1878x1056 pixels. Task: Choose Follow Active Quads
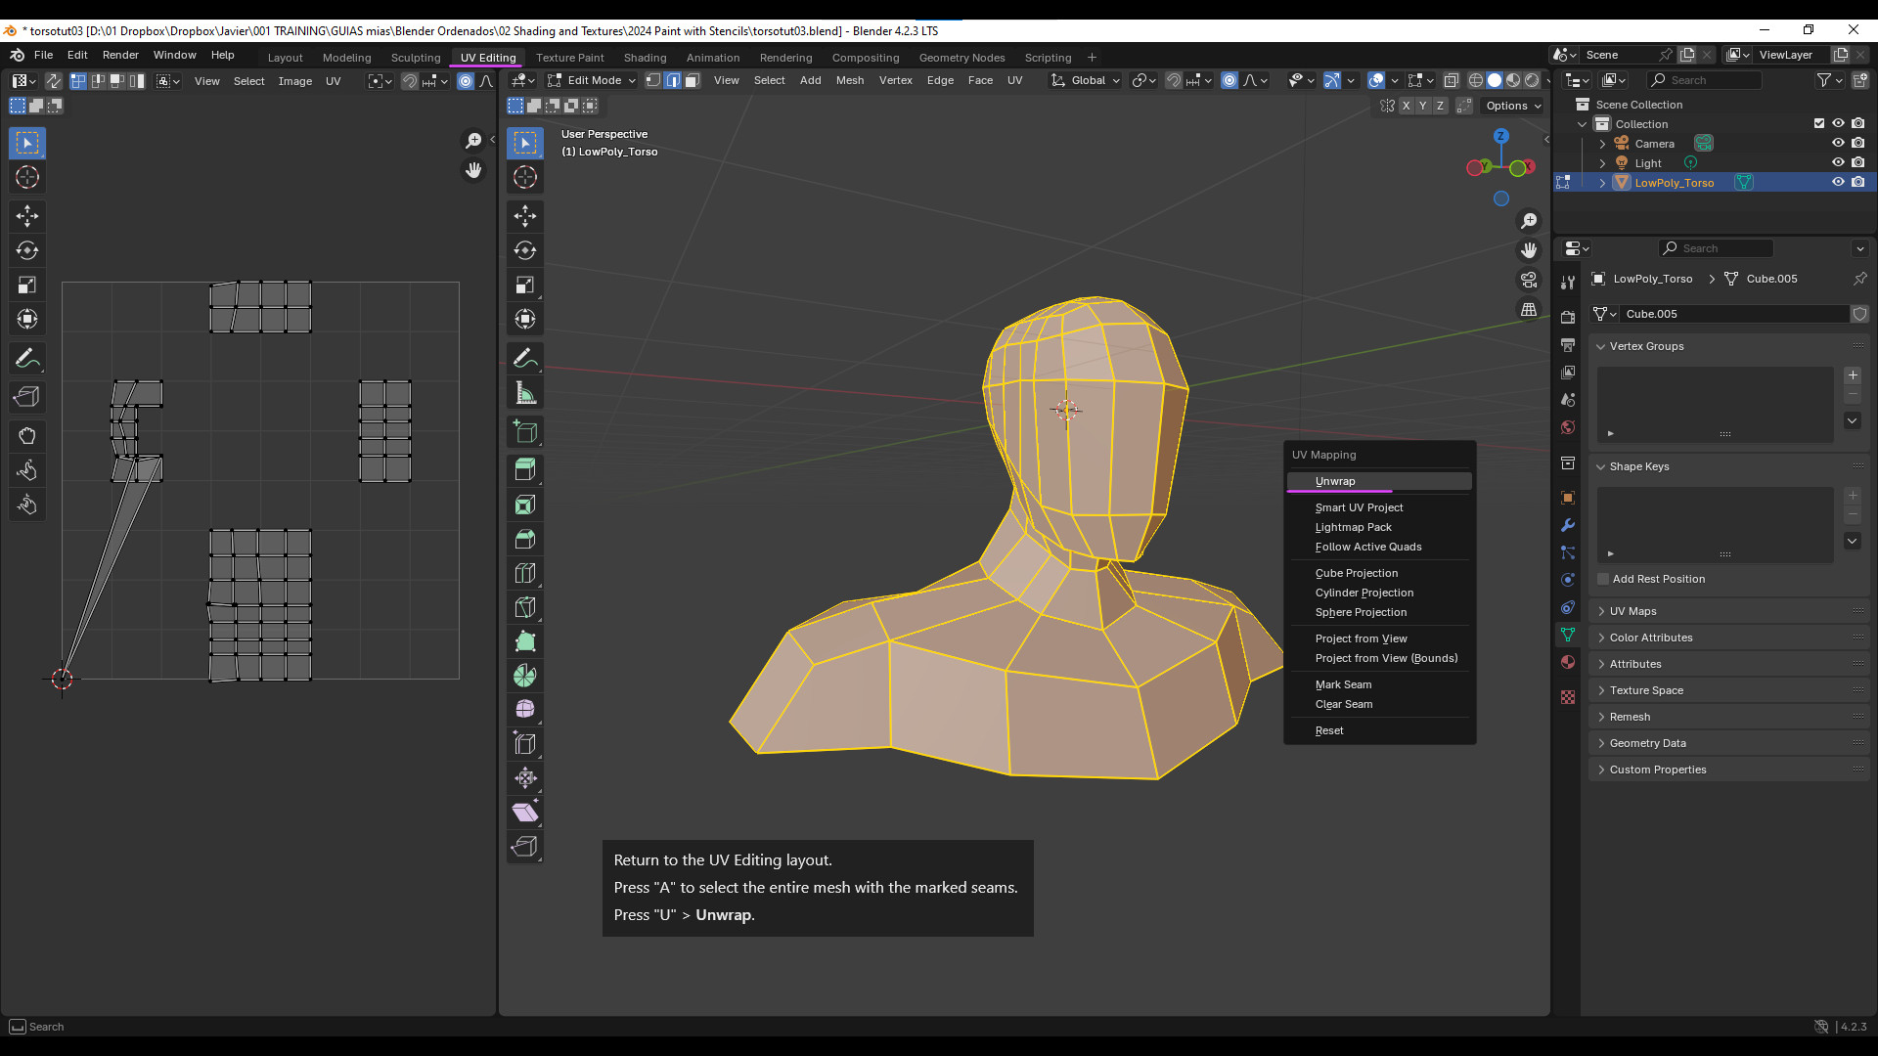coord(1379,547)
